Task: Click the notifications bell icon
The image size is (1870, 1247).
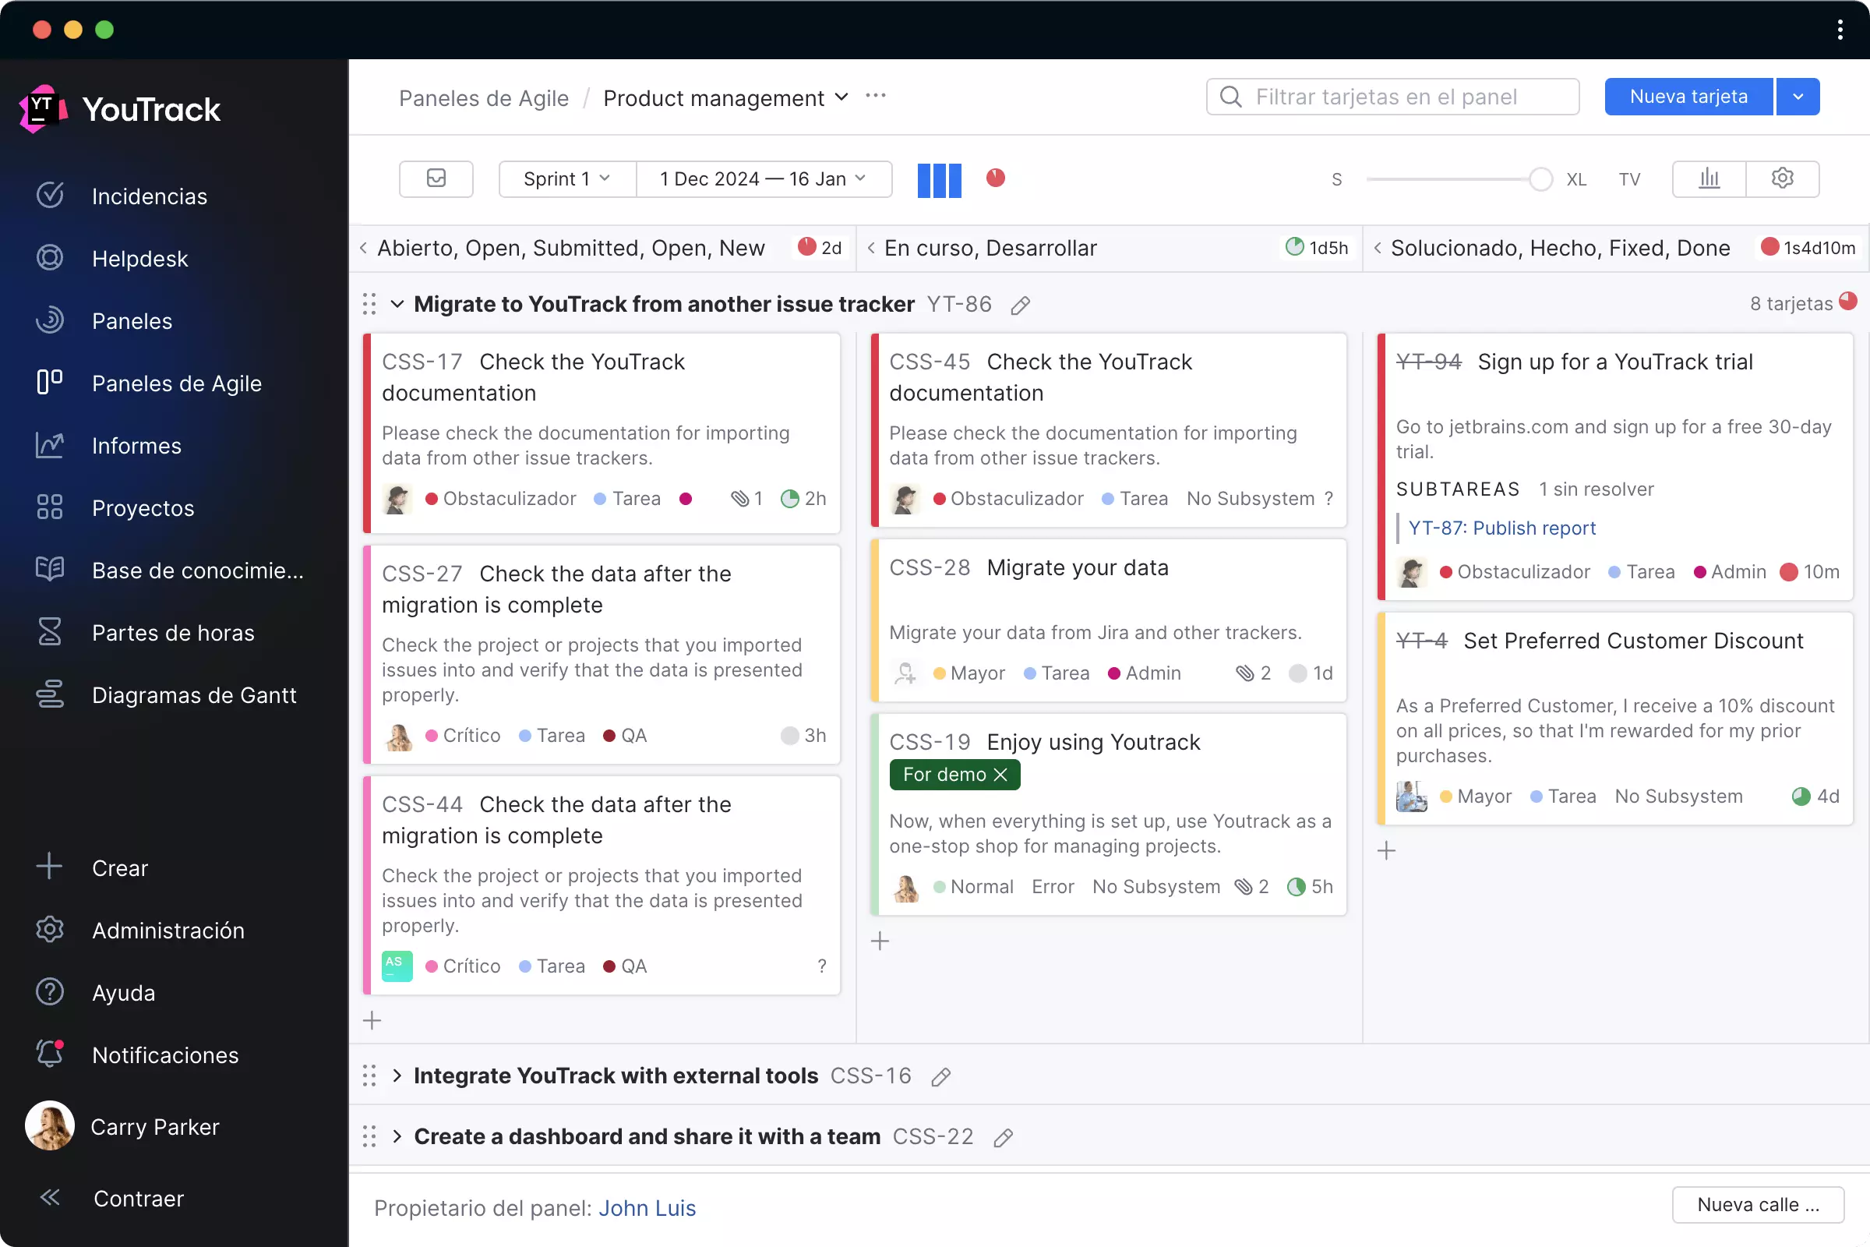Action: pyautogui.click(x=50, y=1055)
